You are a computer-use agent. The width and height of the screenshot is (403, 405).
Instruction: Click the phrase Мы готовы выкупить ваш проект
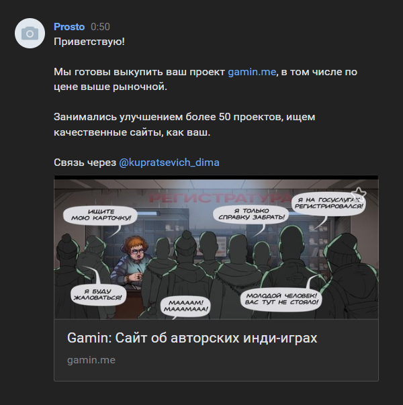[140, 72]
